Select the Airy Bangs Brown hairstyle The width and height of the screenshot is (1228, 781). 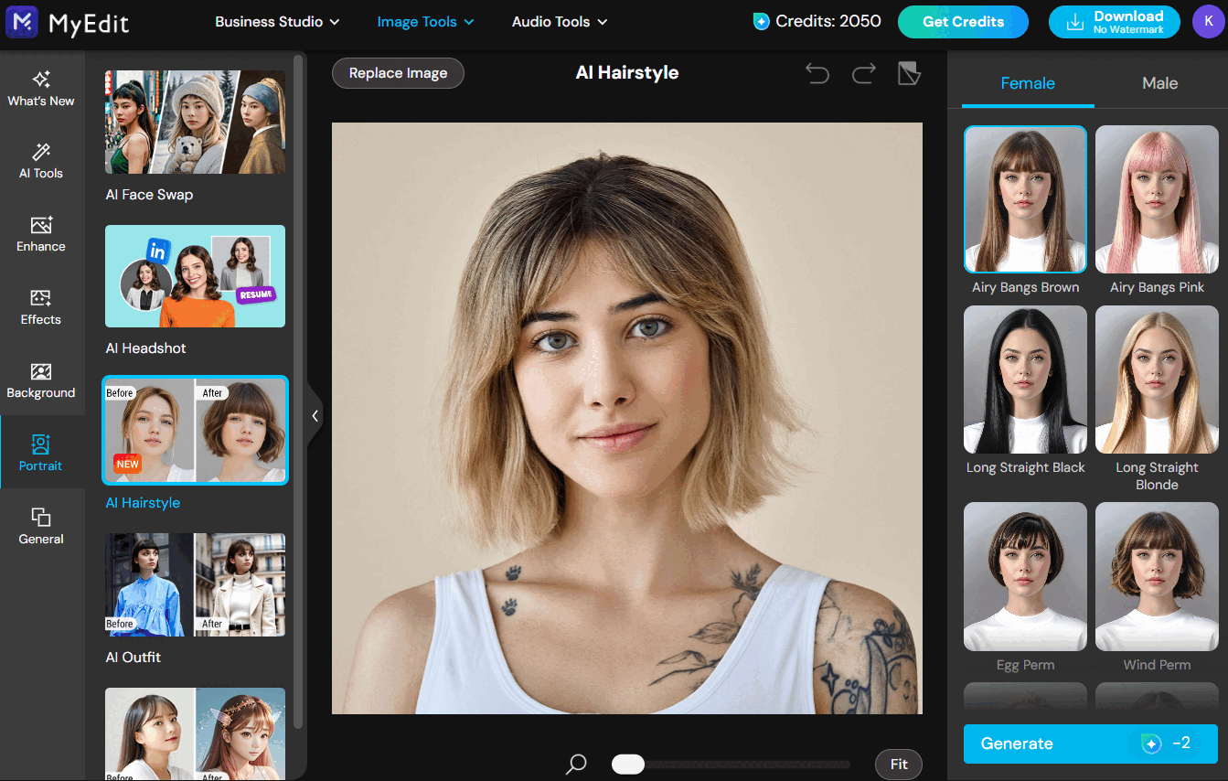(x=1025, y=199)
